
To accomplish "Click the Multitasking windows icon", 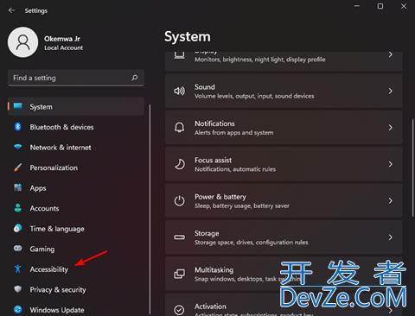I will (179, 274).
